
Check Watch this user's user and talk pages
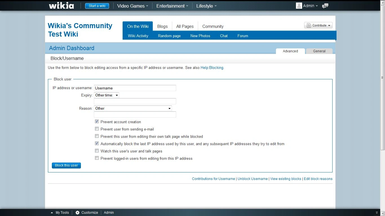(x=97, y=151)
